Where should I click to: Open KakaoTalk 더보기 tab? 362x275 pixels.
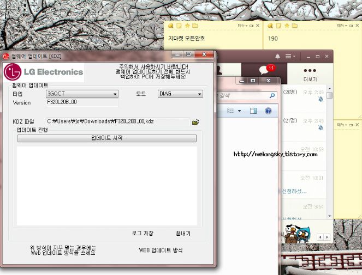tap(310, 74)
